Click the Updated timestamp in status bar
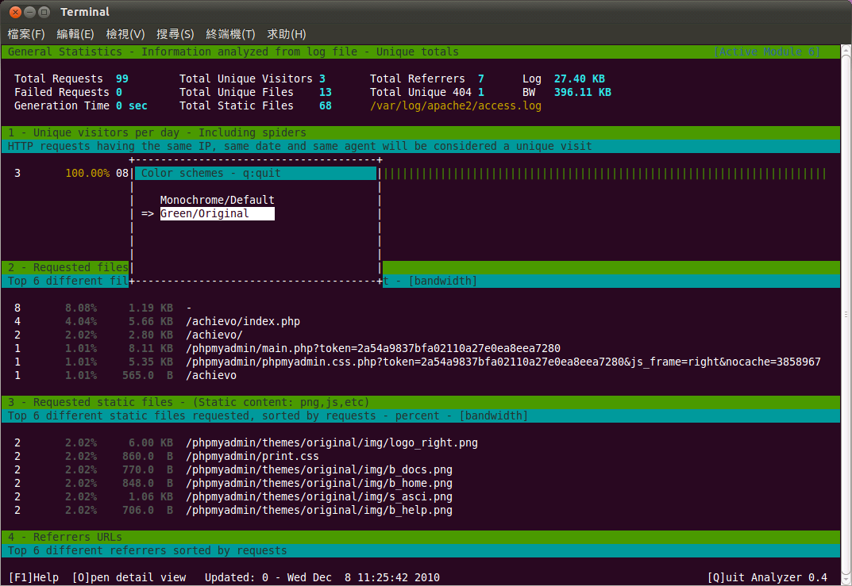Image resolution: width=852 pixels, height=586 pixels. pyautogui.click(x=322, y=578)
